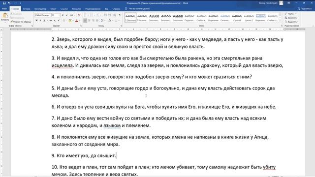
Task: Toggle bold formatting (Ж)
Action: pos(36,21)
